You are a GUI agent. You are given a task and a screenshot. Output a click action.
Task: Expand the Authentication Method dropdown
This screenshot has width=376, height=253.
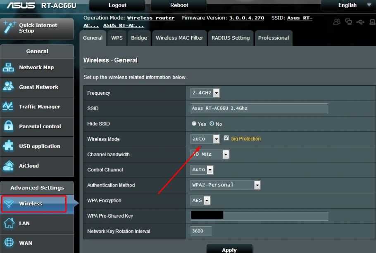tap(226, 185)
